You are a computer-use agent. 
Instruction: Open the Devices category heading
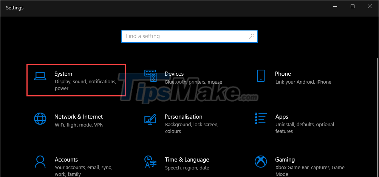[x=174, y=74]
